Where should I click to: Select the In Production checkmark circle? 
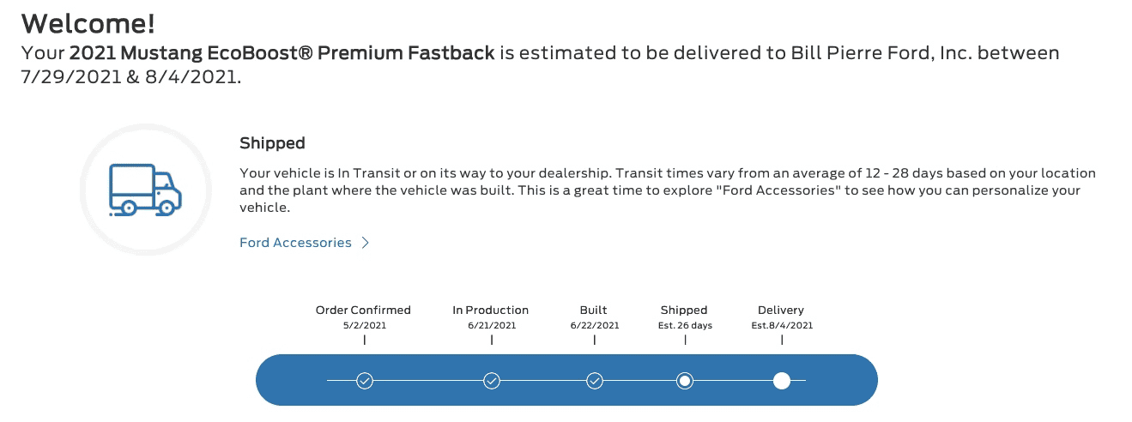click(x=492, y=380)
